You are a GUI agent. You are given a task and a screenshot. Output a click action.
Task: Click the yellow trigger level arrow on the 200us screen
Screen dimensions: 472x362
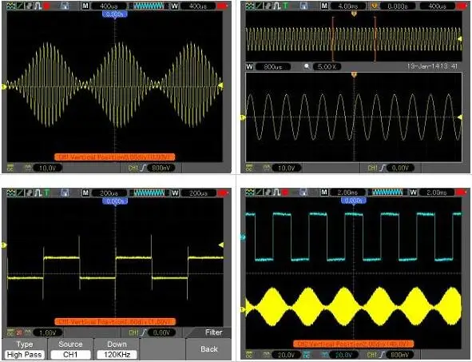(220, 245)
